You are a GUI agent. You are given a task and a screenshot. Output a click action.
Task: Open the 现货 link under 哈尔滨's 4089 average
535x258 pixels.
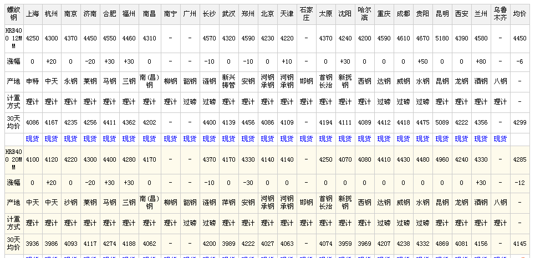tap(364, 139)
